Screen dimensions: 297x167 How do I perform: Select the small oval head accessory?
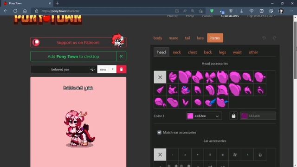coord(198,102)
